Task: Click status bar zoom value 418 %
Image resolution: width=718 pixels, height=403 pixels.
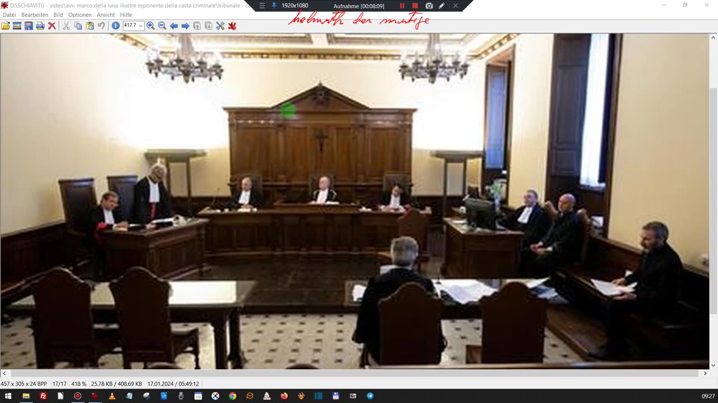Action: 79,384
